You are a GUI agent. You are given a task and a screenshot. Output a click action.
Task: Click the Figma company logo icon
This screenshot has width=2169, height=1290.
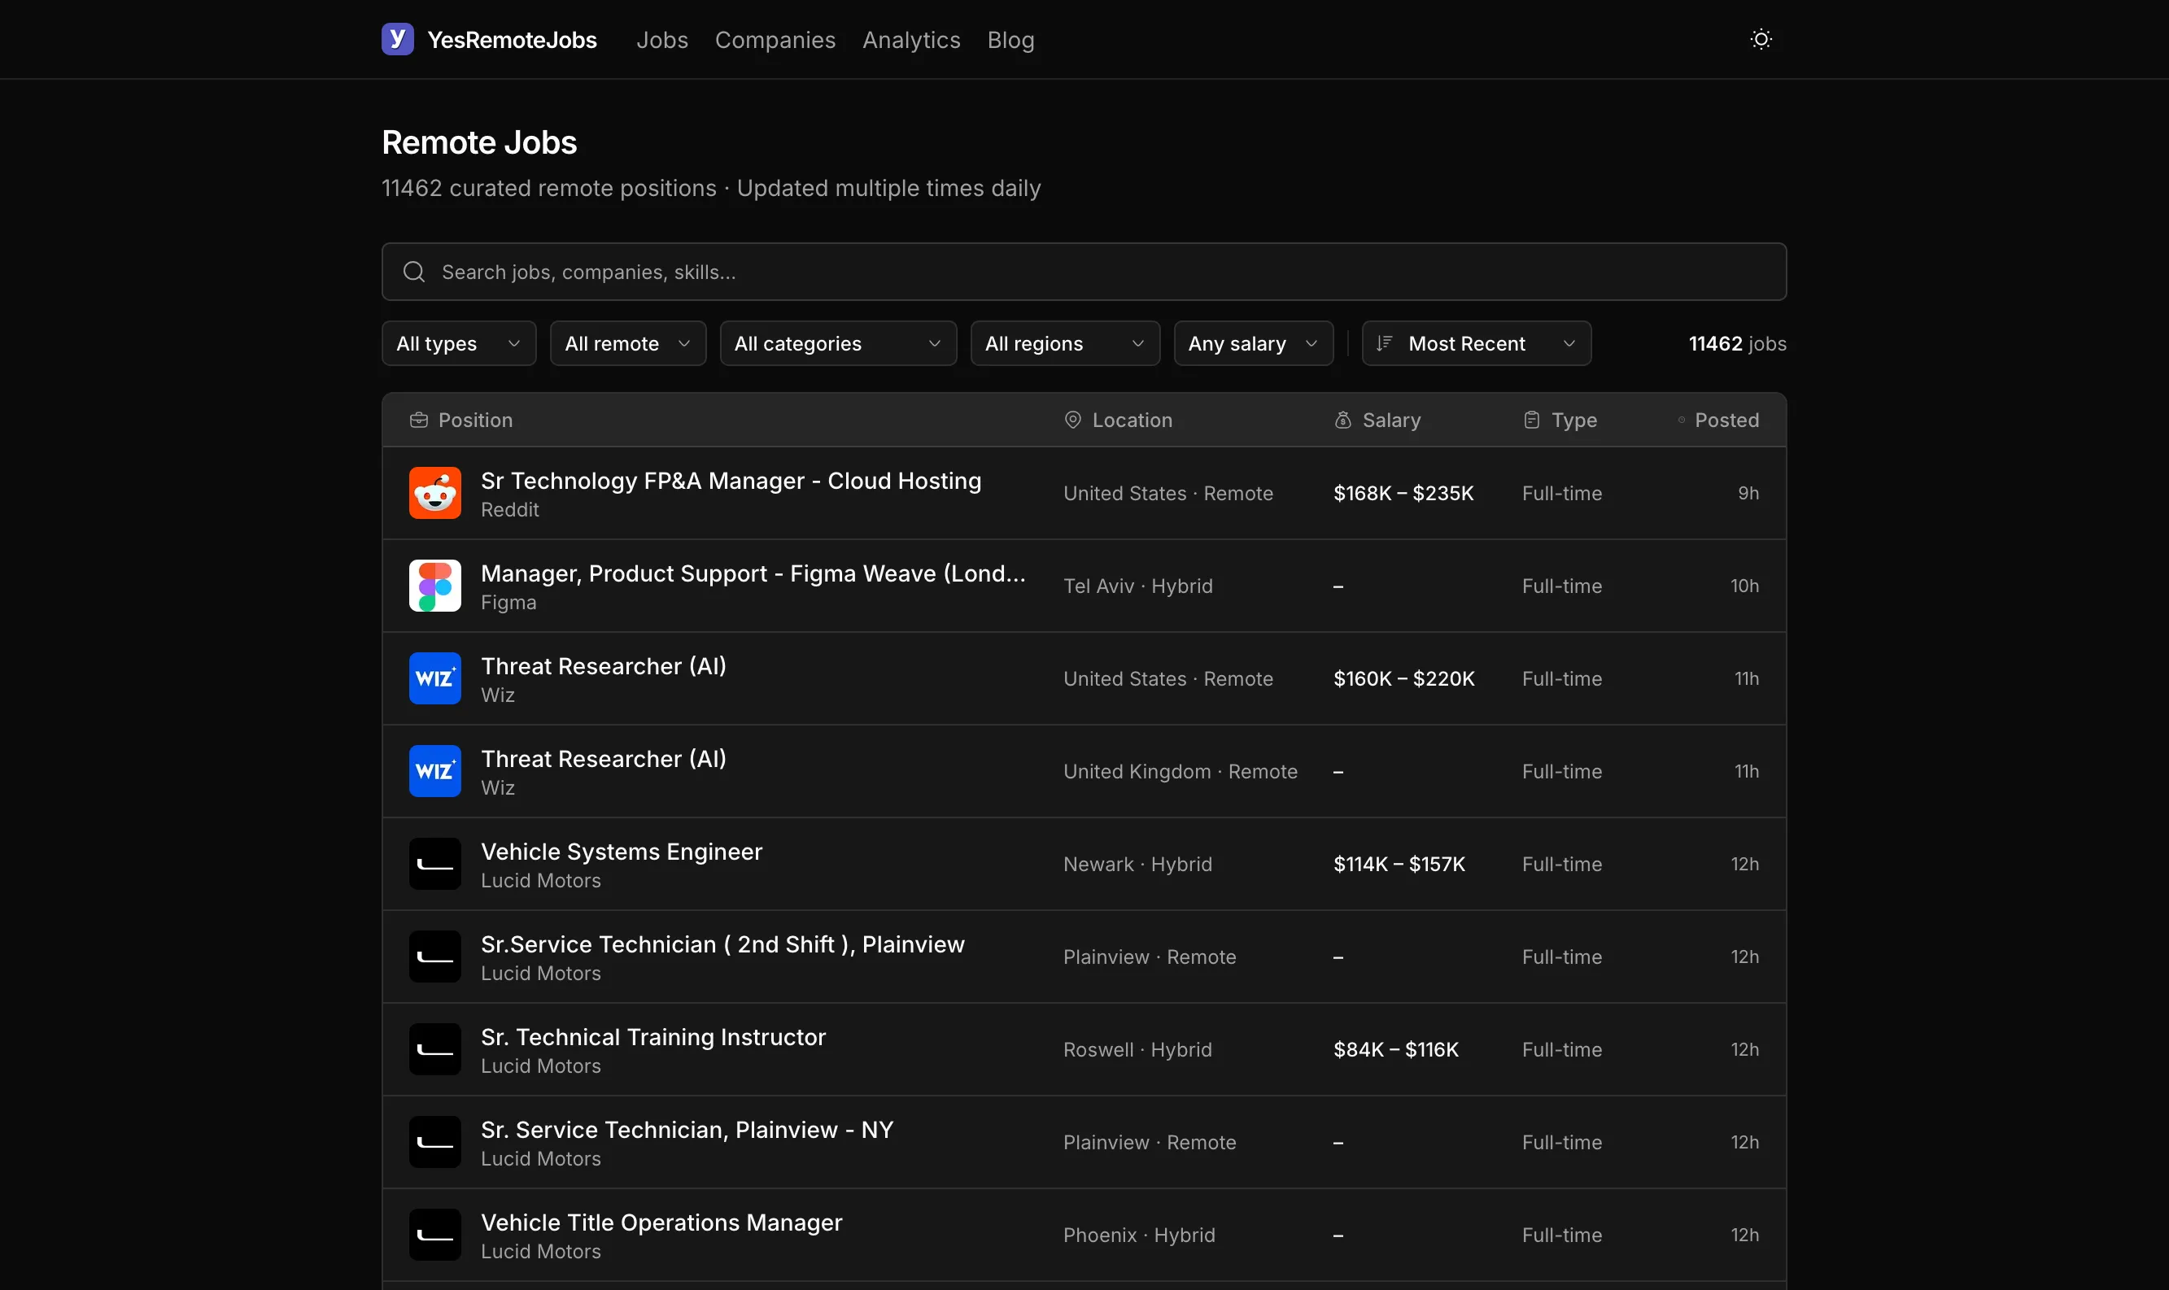[434, 586]
